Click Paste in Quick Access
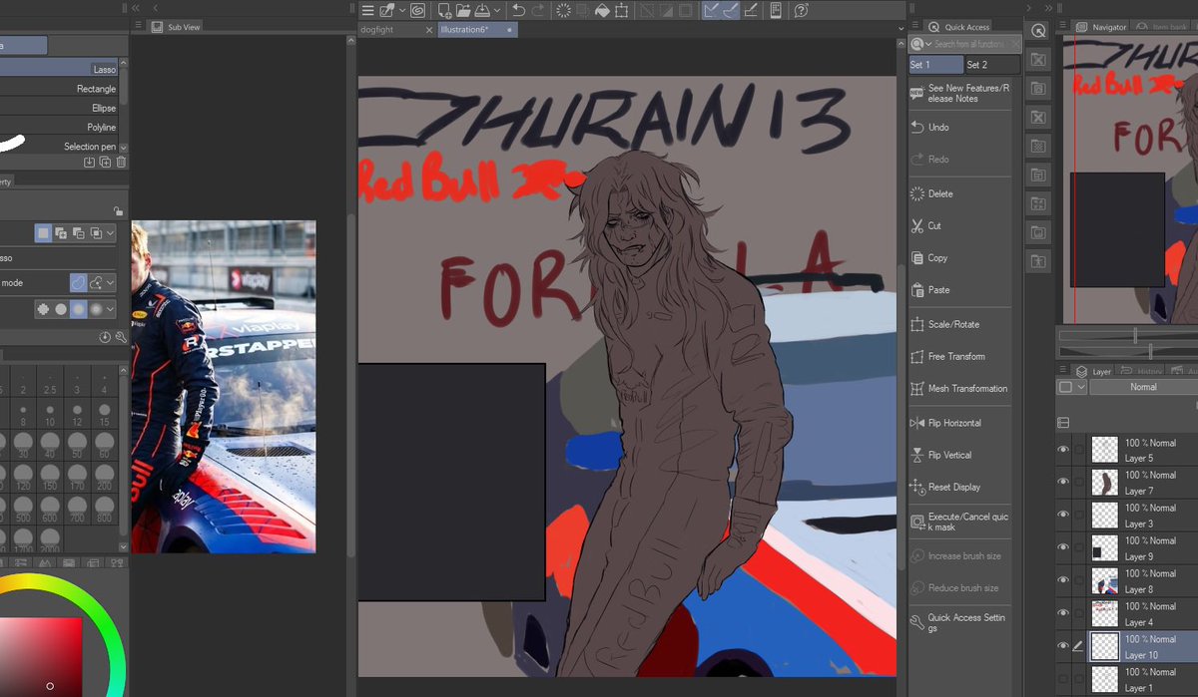 click(959, 290)
